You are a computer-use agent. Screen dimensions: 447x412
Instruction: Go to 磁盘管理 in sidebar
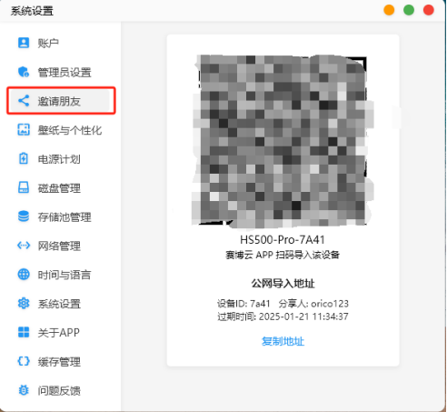pos(59,188)
